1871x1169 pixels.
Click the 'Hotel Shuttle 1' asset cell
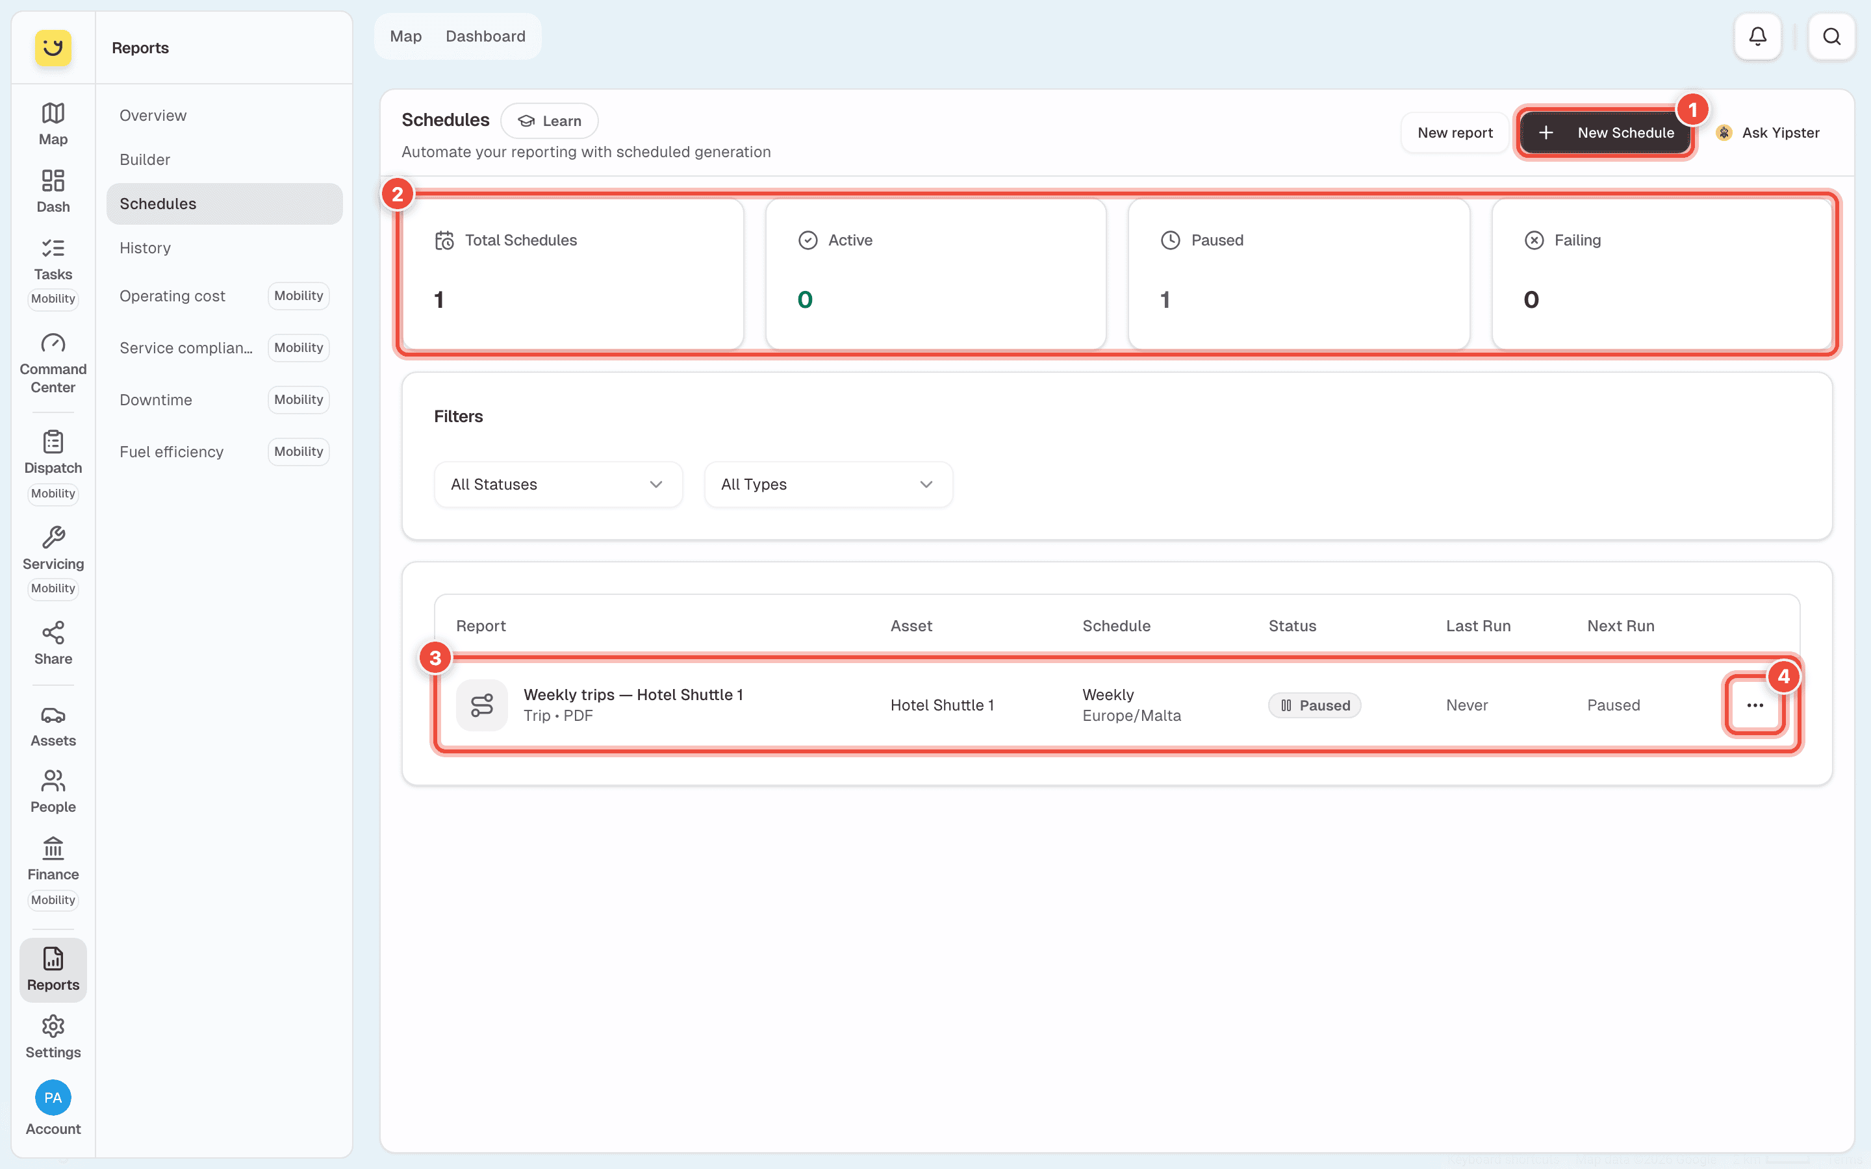pyautogui.click(x=942, y=705)
